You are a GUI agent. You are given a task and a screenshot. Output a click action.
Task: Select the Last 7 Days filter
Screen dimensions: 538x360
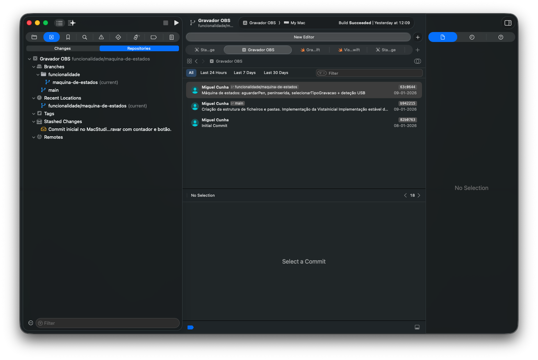point(244,73)
